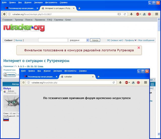Open the 'Правила' navigation link

tap(40, 20)
